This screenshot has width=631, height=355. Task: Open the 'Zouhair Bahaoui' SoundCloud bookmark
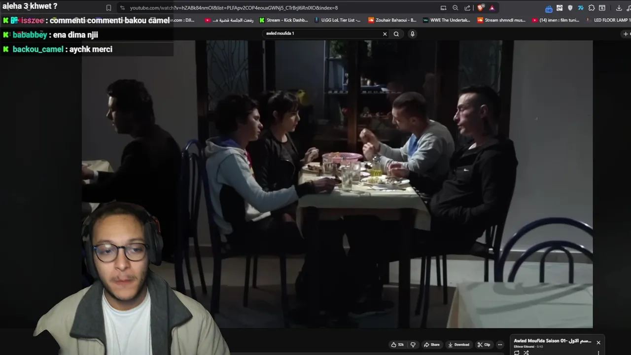coord(392,20)
